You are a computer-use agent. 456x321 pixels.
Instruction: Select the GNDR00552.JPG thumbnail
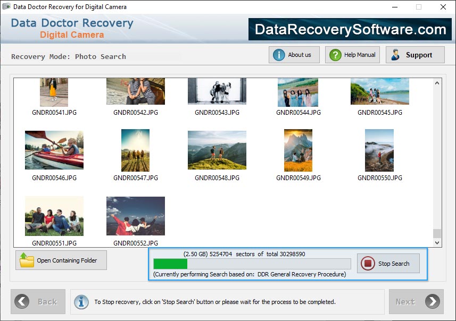(x=135, y=215)
